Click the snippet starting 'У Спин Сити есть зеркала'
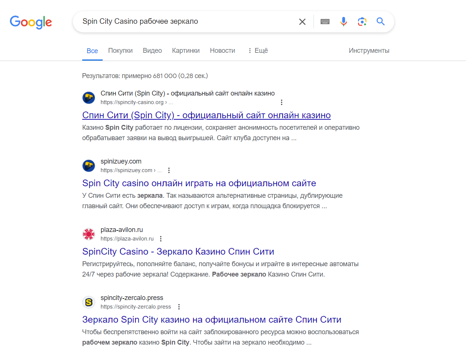The width and height of the screenshot is (466, 355). tap(212, 201)
